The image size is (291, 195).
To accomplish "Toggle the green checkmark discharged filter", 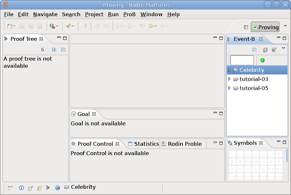I will [262, 60].
